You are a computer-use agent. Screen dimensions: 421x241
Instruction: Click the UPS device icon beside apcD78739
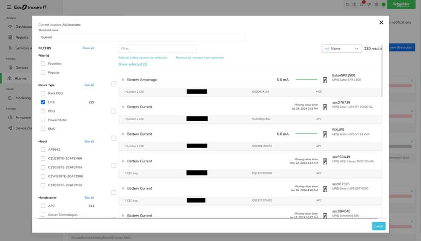(325, 107)
